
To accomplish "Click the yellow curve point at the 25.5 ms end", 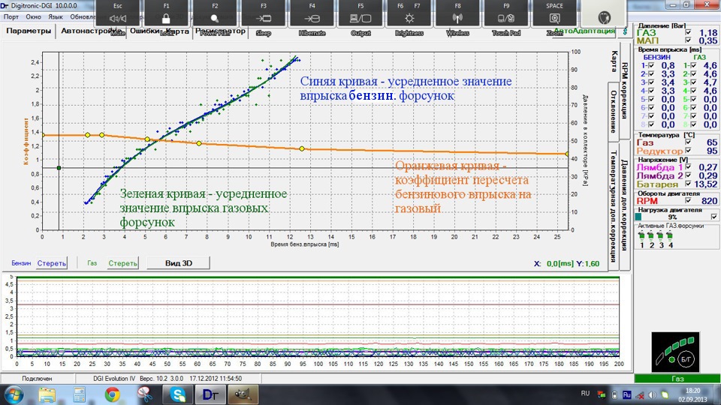I will click(x=568, y=154).
